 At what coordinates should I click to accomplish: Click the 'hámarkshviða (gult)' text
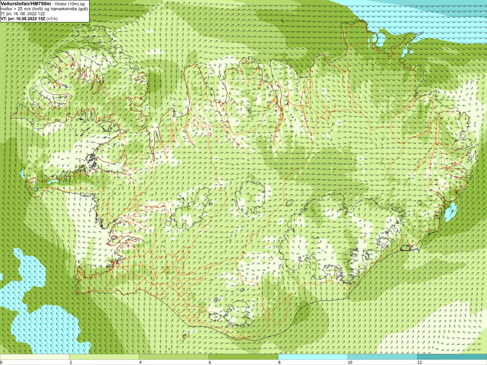(x=70, y=9)
